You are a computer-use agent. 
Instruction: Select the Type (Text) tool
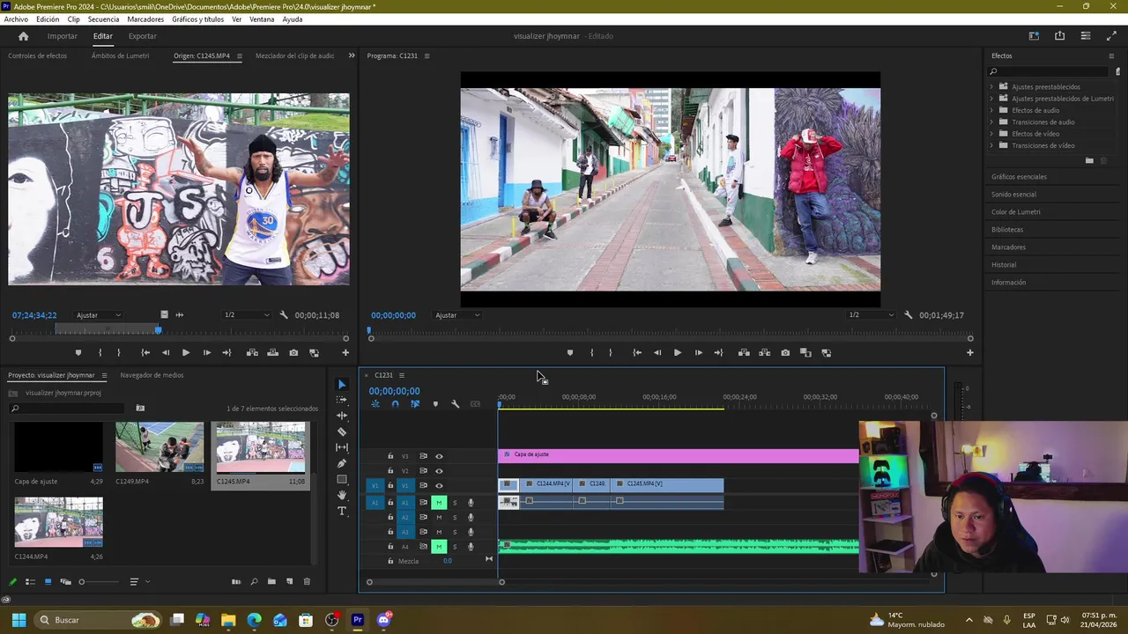pyautogui.click(x=342, y=511)
